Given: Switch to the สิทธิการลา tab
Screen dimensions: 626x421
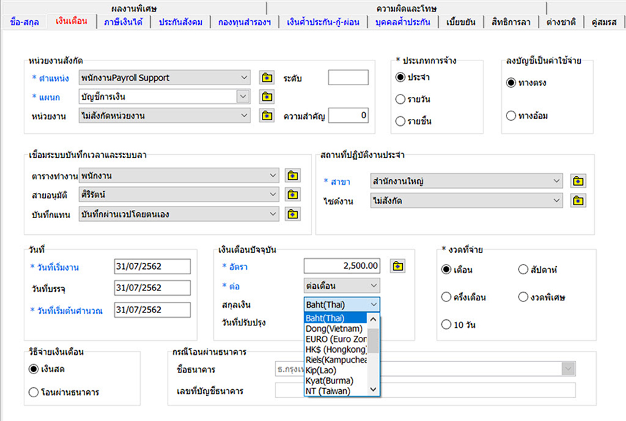Looking at the screenshot, I should coord(511,22).
